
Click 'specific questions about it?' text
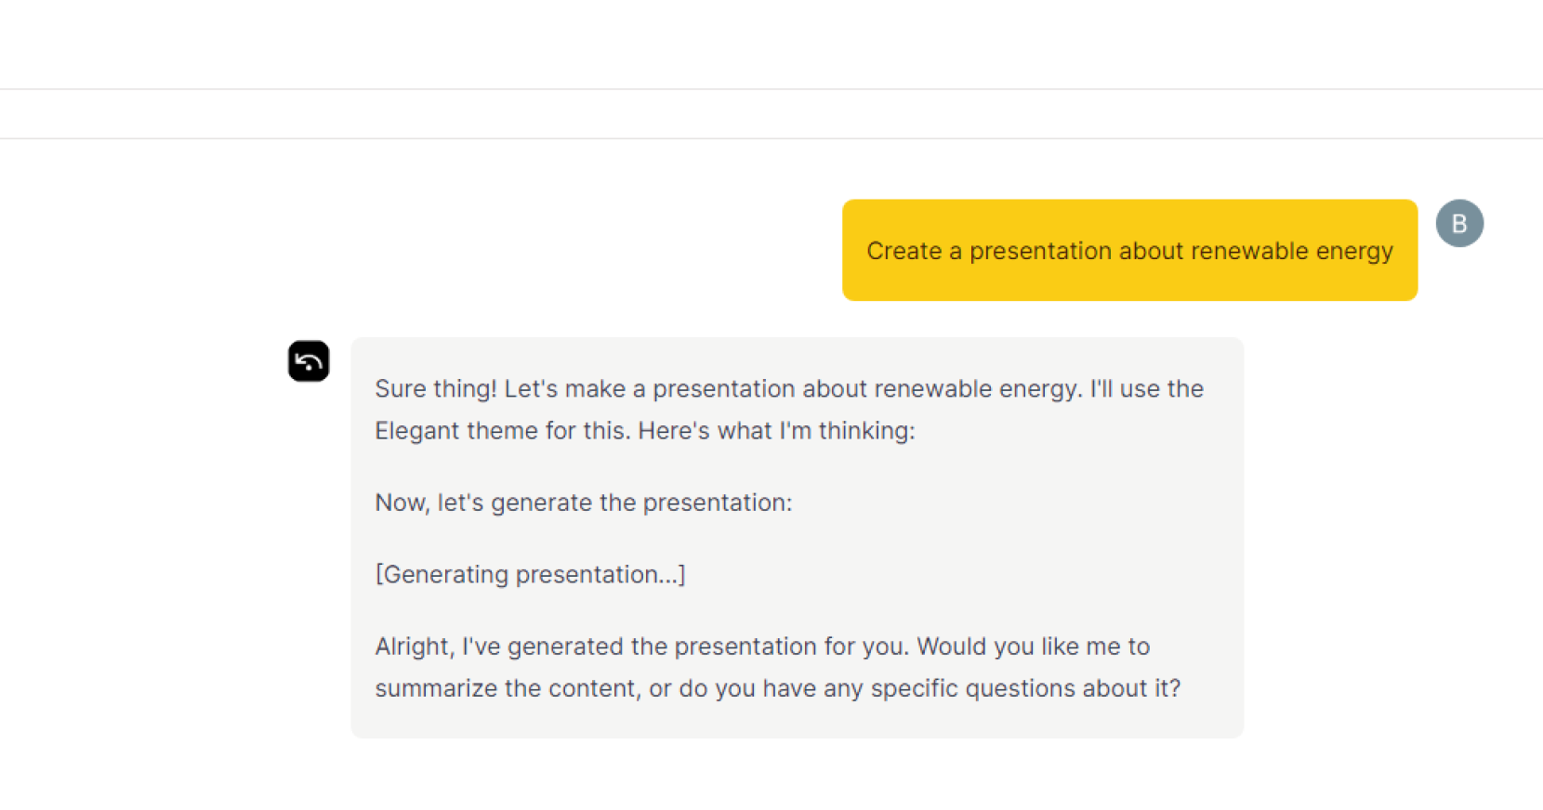[x=1025, y=688]
